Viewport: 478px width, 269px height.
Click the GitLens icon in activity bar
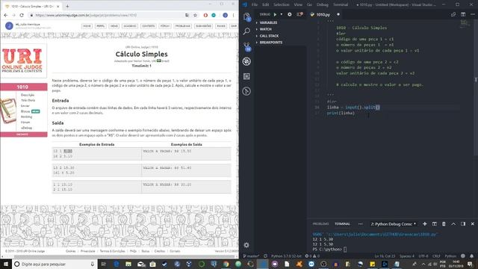246,91
